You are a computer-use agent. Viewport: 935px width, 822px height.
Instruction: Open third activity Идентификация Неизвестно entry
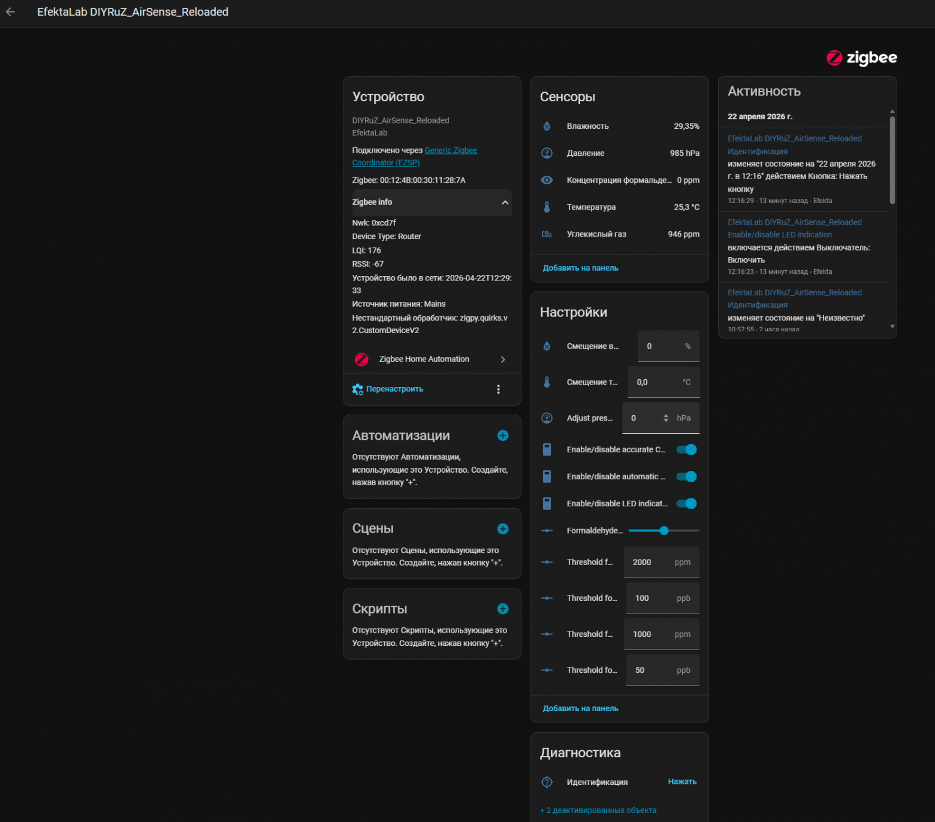[803, 310]
